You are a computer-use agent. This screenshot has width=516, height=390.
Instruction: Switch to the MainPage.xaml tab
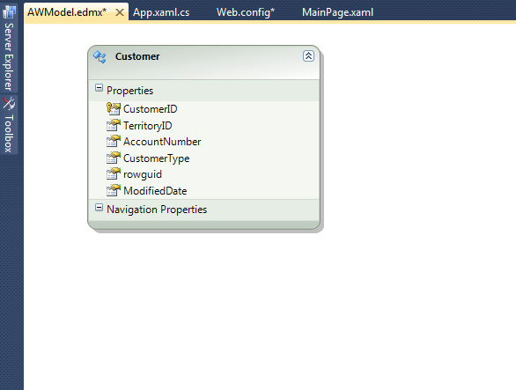pos(337,12)
